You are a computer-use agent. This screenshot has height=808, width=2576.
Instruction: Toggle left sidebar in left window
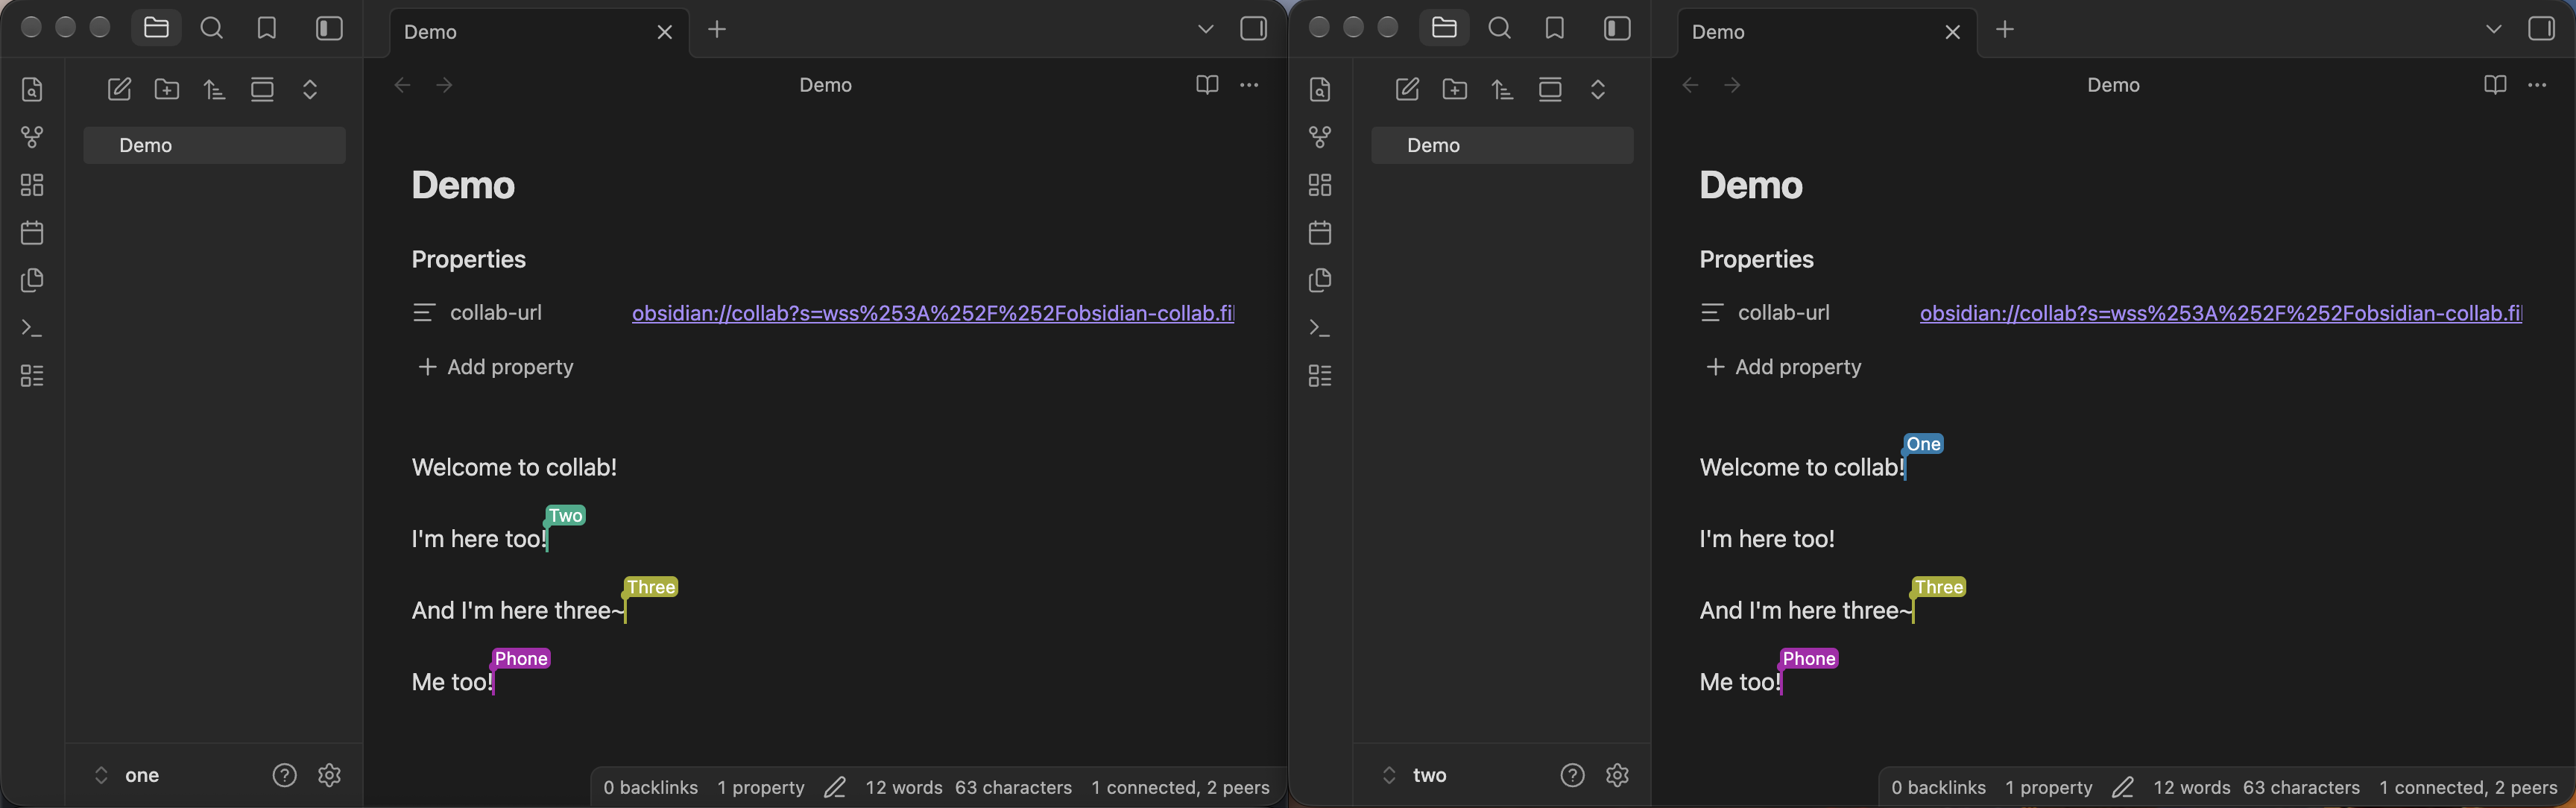tap(329, 28)
